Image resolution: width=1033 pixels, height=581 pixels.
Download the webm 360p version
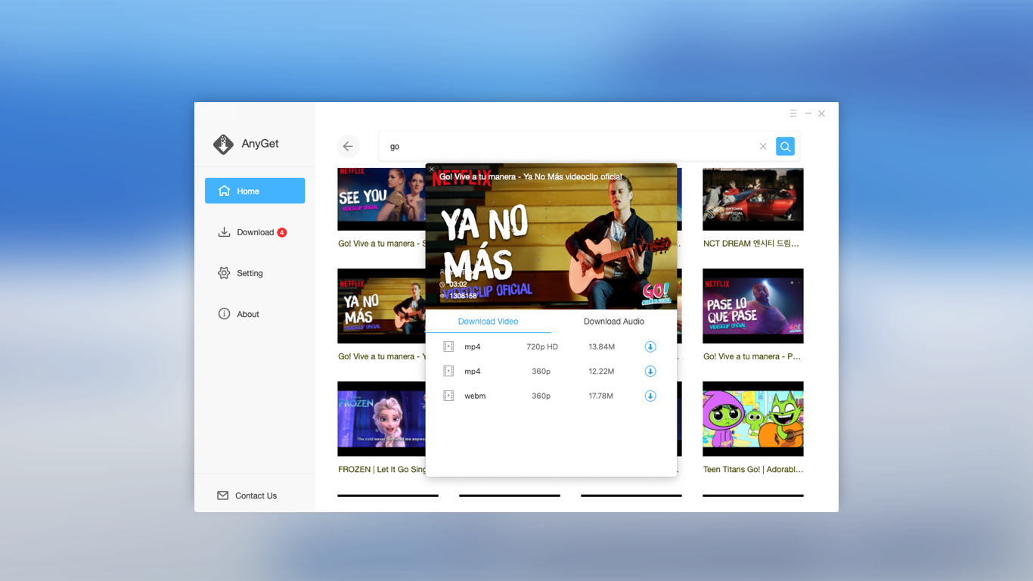tap(650, 396)
